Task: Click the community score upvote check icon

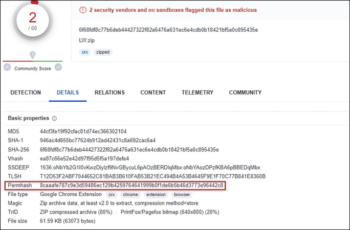Action: click(58, 67)
